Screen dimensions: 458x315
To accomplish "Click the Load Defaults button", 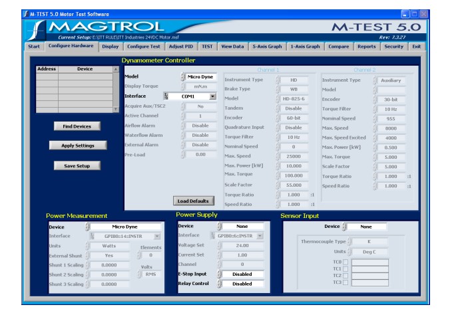I will pos(194,201).
